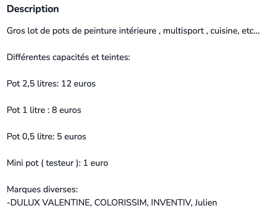Click the 'Pot 0,5 litre' line

[46, 136]
